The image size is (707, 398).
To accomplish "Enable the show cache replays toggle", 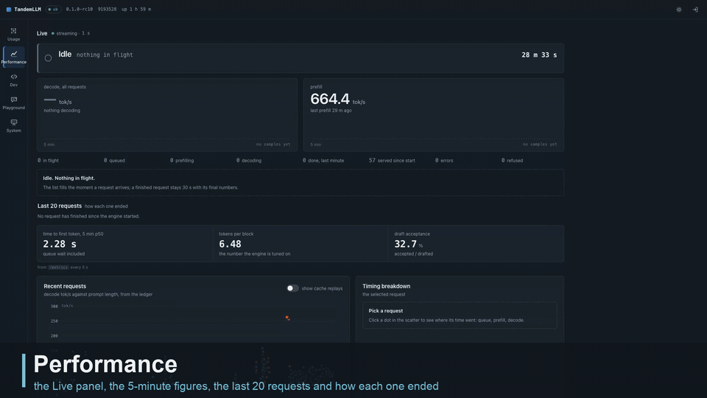I will (292, 288).
